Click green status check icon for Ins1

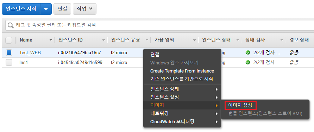[248, 63]
